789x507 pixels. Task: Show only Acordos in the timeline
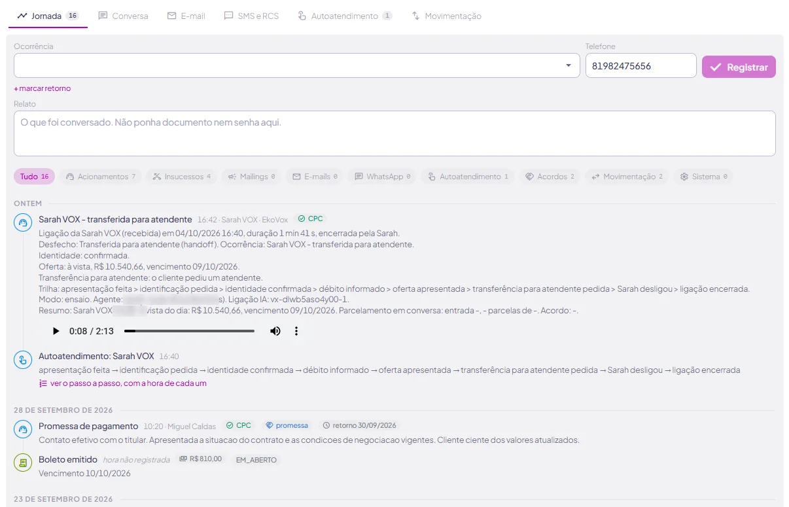tap(550, 177)
